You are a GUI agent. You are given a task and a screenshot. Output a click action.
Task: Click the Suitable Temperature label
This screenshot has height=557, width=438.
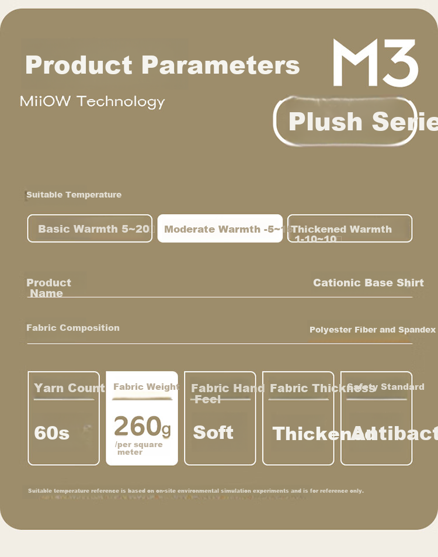pos(74,195)
